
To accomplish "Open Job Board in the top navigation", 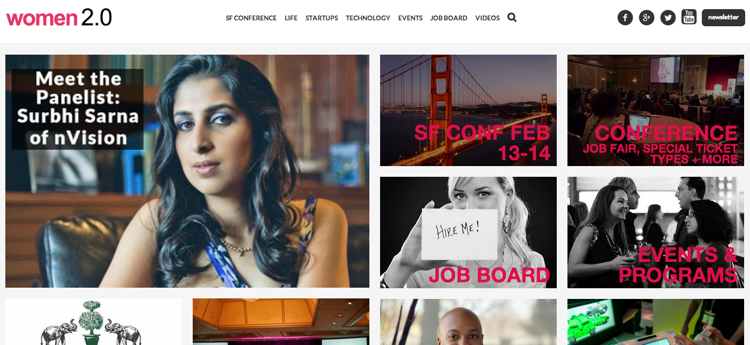I will 449,18.
